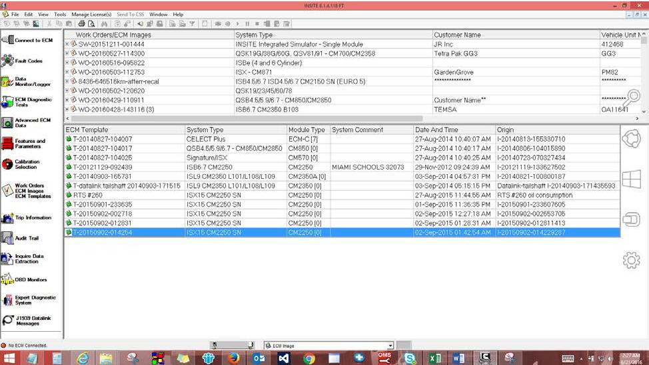The height and width of the screenshot is (365, 649).
Task: Click the work orders scroll right arrow
Action: click(x=637, y=118)
